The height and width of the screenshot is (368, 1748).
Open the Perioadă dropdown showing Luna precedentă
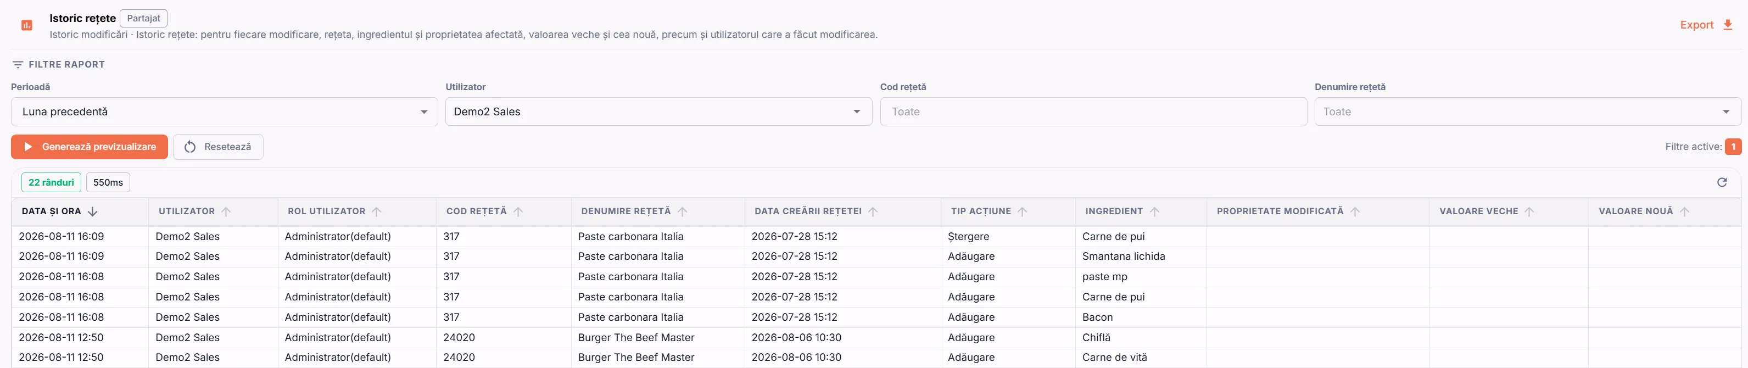[225, 112]
